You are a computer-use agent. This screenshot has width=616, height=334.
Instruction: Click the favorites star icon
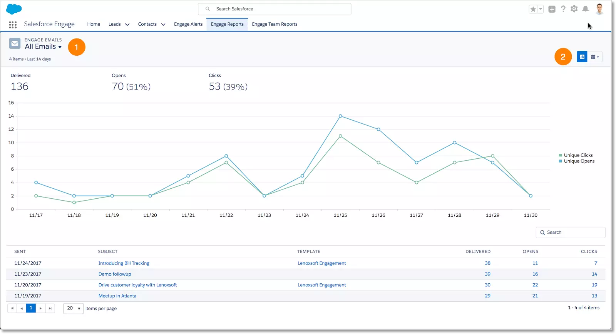[x=533, y=9]
